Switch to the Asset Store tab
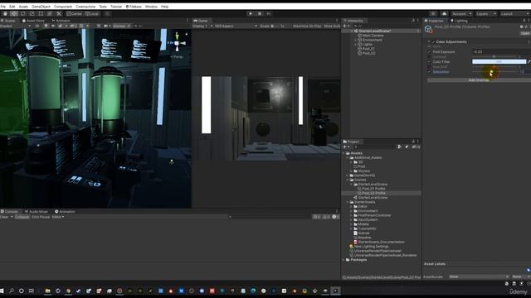 point(33,21)
